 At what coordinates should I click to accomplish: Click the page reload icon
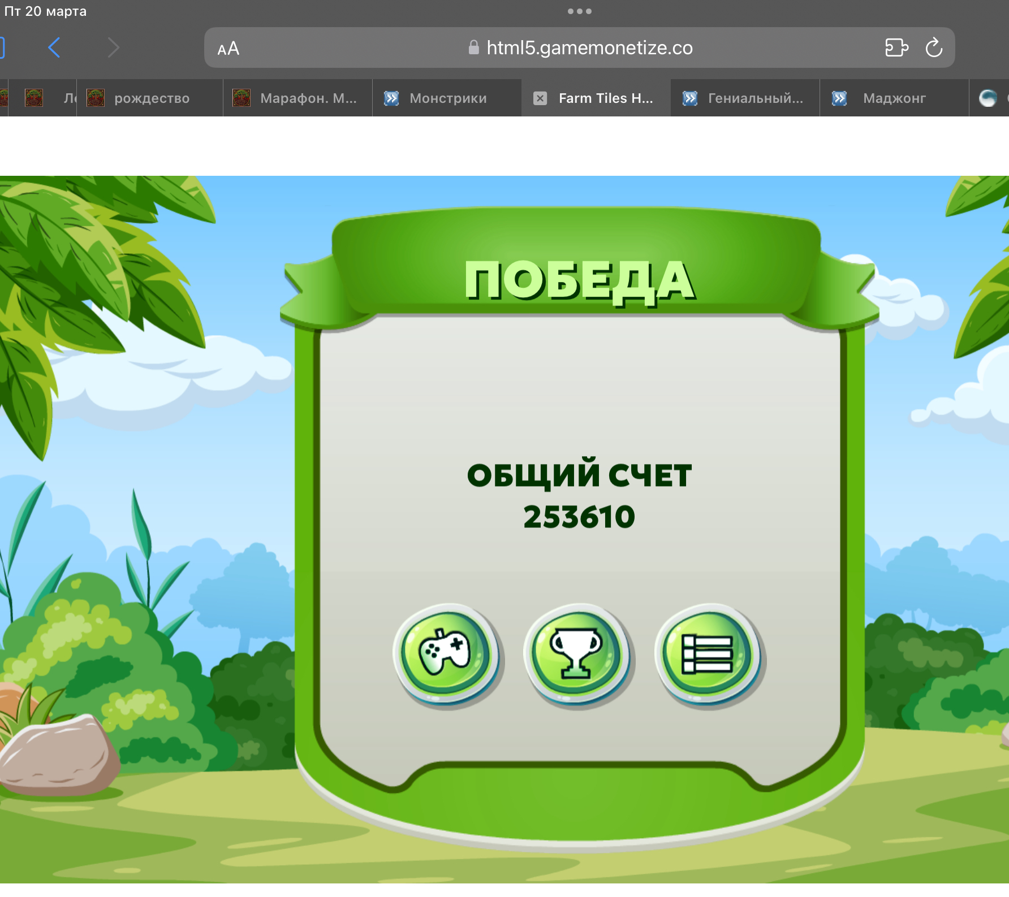pyautogui.click(x=934, y=47)
